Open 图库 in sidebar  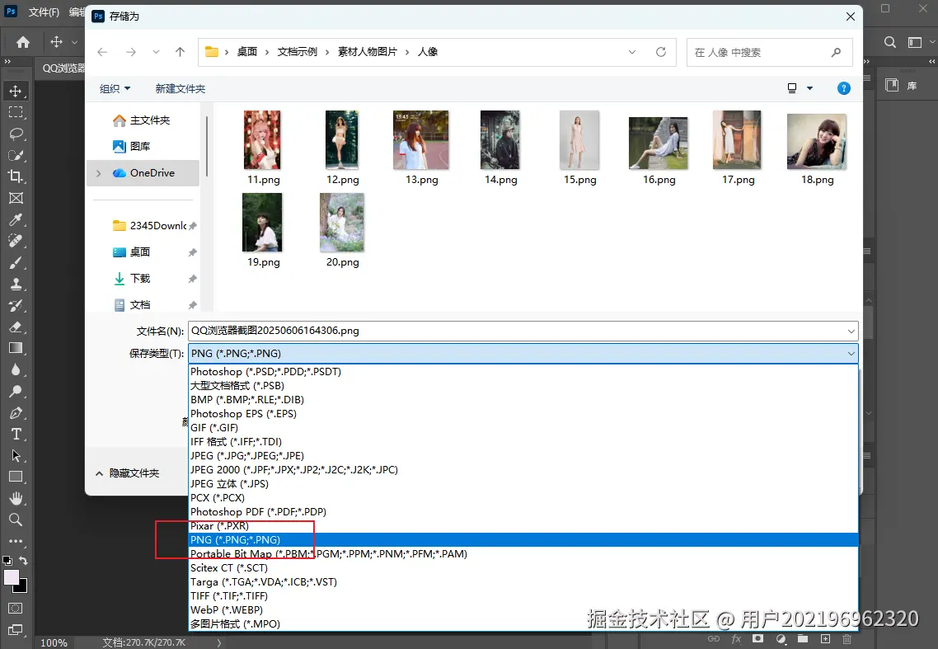(132, 146)
